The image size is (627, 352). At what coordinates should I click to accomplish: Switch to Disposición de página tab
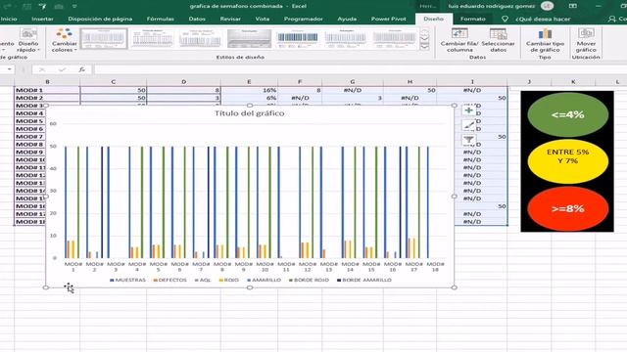coord(100,19)
